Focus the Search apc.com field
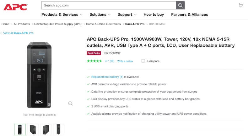 (109, 5)
